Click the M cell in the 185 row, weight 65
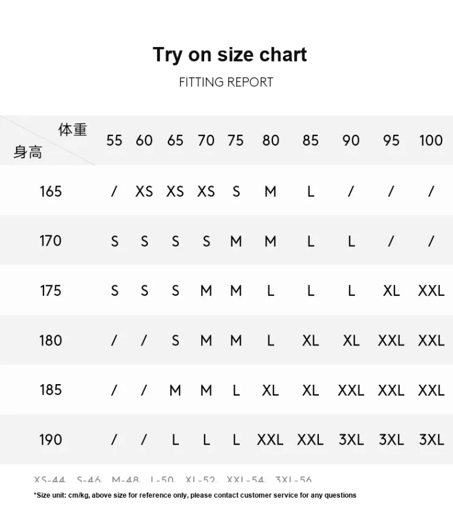Image resolution: width=453 pixels, height=520 pixels. [x=175, y=390]
